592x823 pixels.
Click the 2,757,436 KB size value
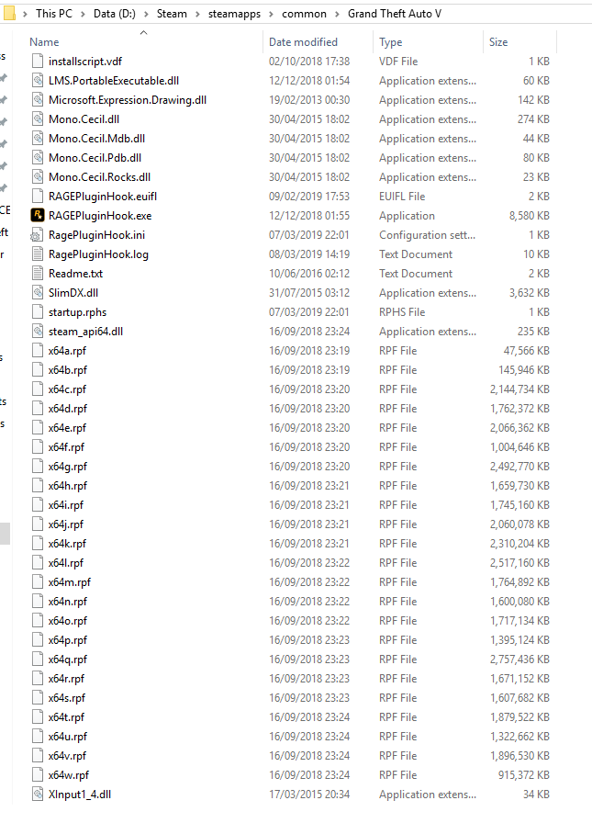[519, 660]
